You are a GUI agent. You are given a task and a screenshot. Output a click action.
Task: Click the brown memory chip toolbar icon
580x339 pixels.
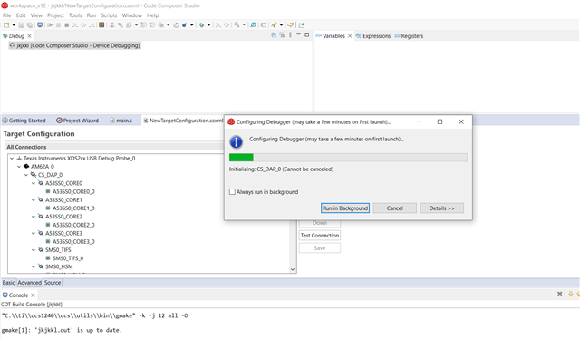[x=101, y=25]
